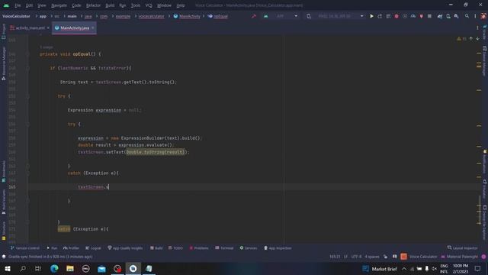Open the Project tool window side tab

[3, 31]
